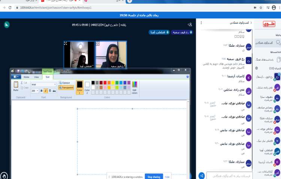Switch to the Home ribbon tab
This screenshot has height=179, width=281.
[27, 77]
